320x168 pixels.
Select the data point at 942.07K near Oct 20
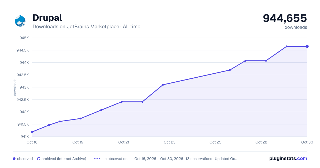(101, 110)
